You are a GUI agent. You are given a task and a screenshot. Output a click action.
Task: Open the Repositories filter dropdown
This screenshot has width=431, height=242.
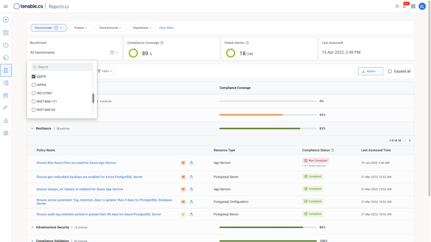[142, 28]
